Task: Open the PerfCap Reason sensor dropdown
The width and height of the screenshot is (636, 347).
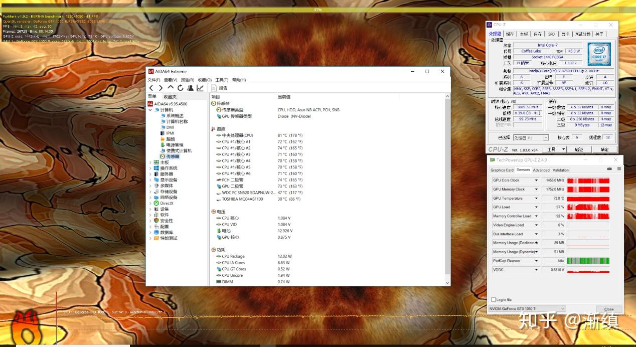Action: click(536, 261)
